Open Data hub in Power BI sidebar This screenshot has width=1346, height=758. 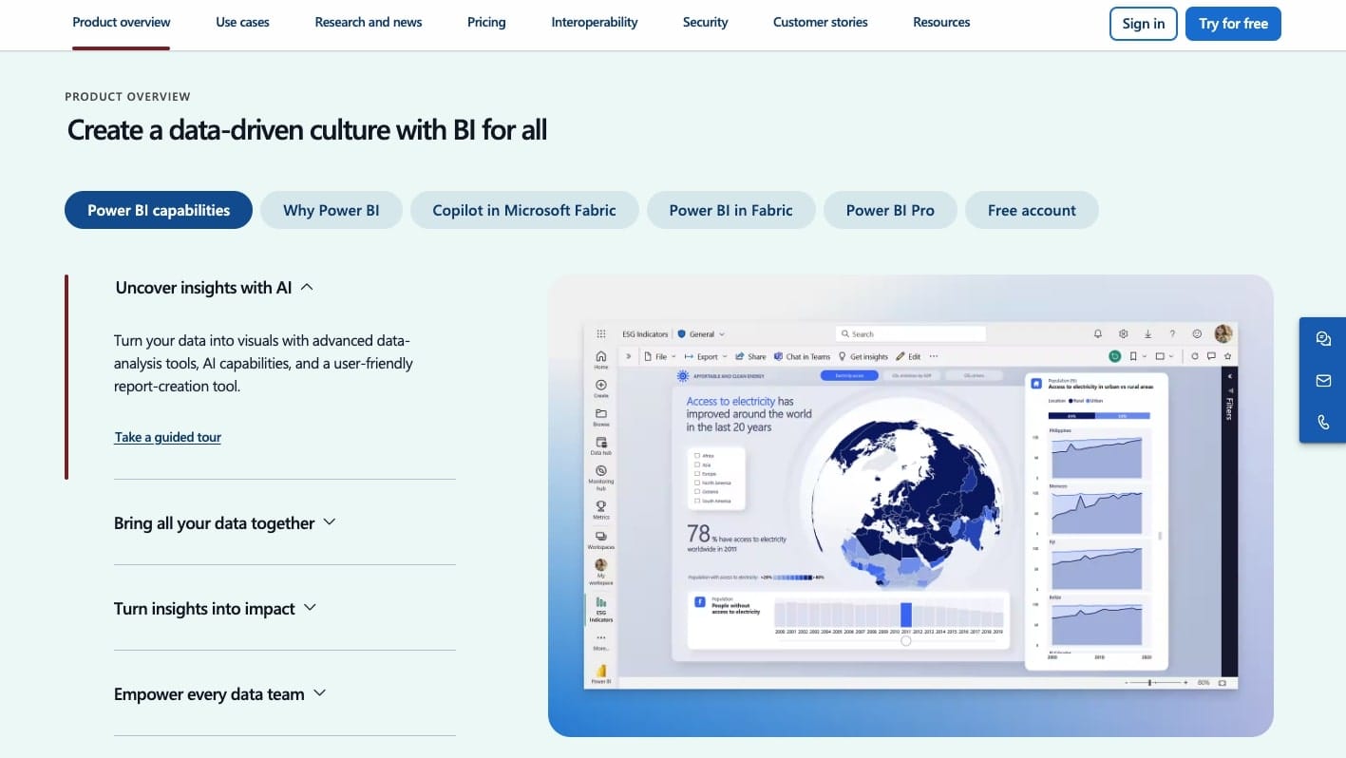tap(600, 445)
